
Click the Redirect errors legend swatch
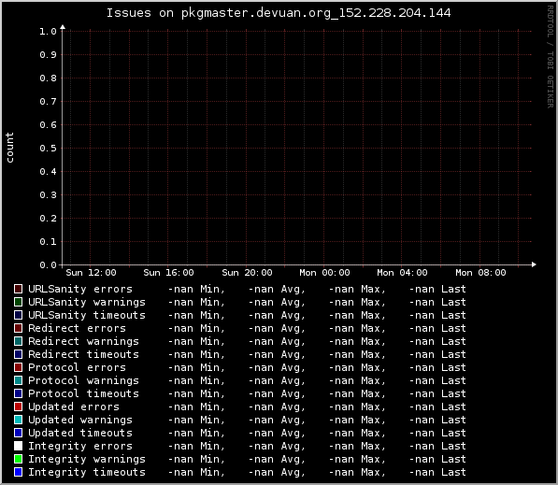(18, 328)
